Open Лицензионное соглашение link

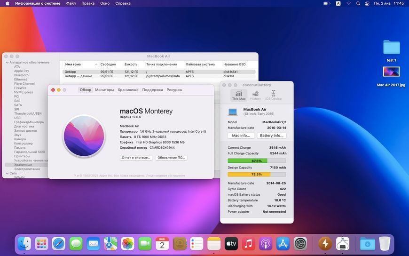tap(165, 176)
